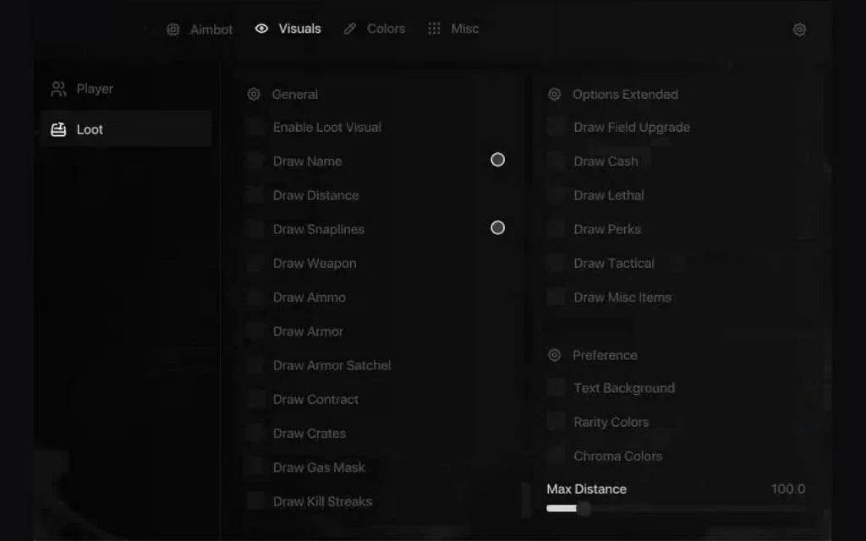Screen dimensions: 866x541
Task: Click the Max Distance value 100.0
Action: point(788,489)
